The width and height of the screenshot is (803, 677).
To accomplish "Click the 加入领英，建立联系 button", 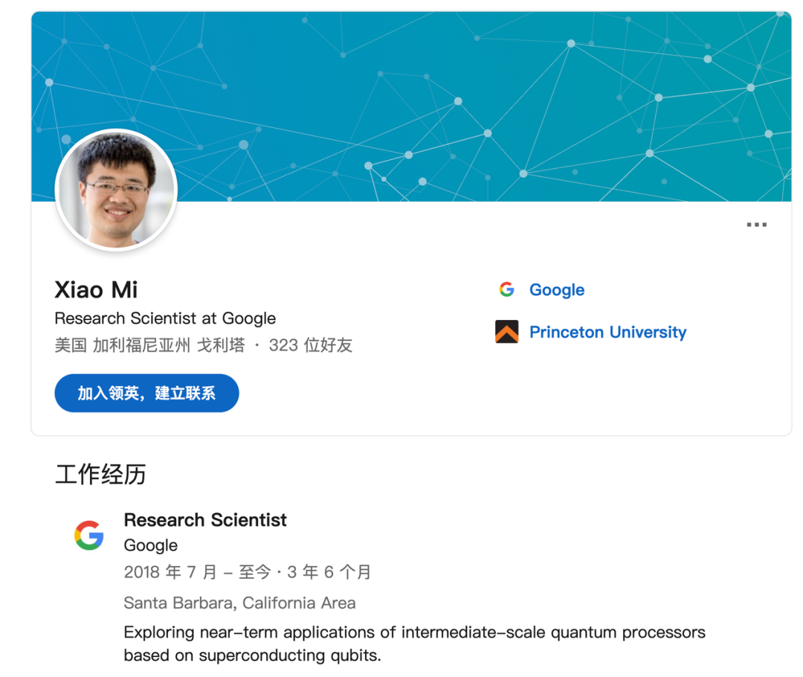I will (146, 393).
